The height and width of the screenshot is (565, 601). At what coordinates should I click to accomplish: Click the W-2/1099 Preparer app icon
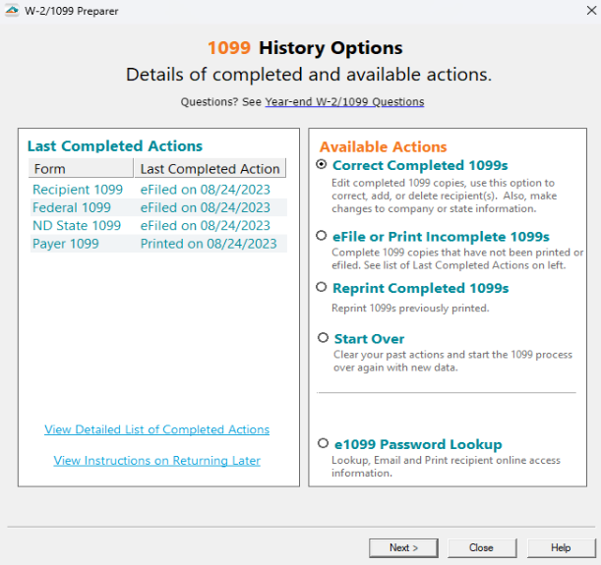click(x=12, y=9)
